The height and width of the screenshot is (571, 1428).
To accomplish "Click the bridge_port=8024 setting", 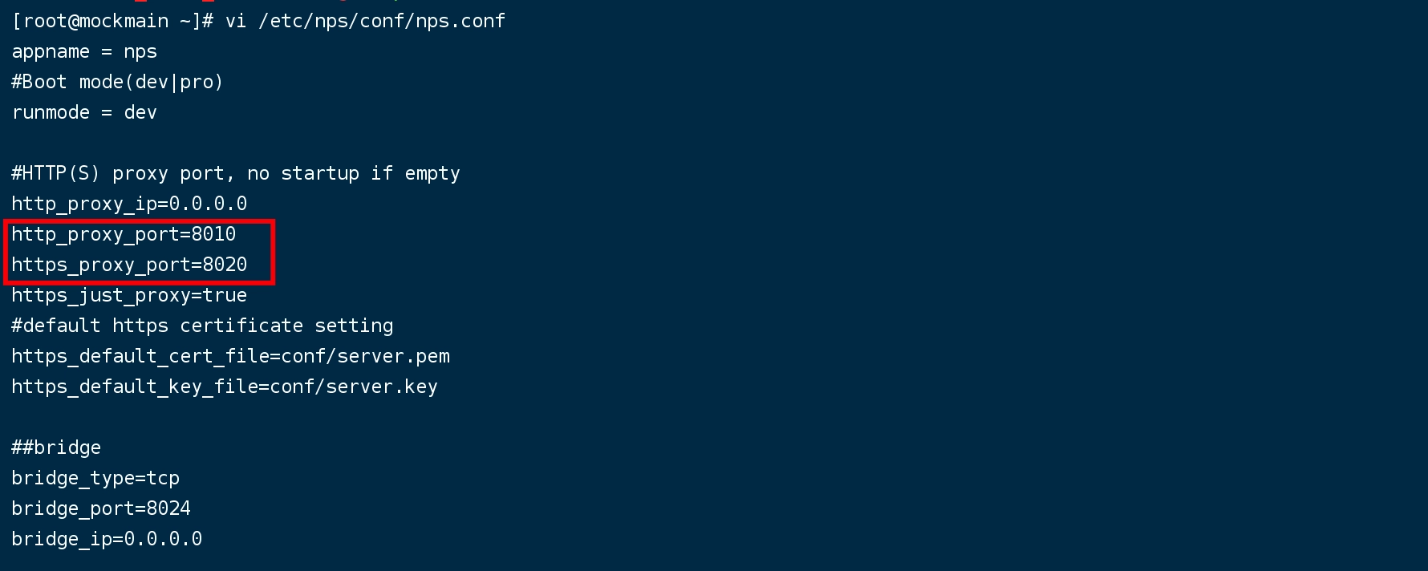I will point(101,508).
